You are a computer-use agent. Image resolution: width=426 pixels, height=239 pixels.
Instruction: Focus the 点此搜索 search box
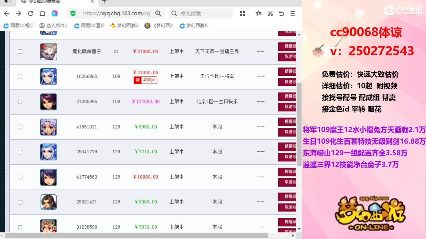(x=201, y=13)
